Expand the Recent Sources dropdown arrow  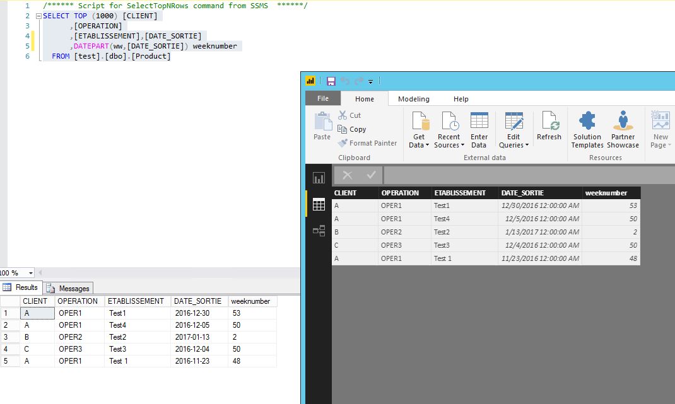point(463,145)
